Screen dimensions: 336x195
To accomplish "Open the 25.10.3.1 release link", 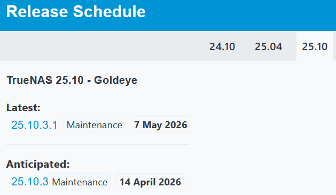I will click(x=34, y=124).
